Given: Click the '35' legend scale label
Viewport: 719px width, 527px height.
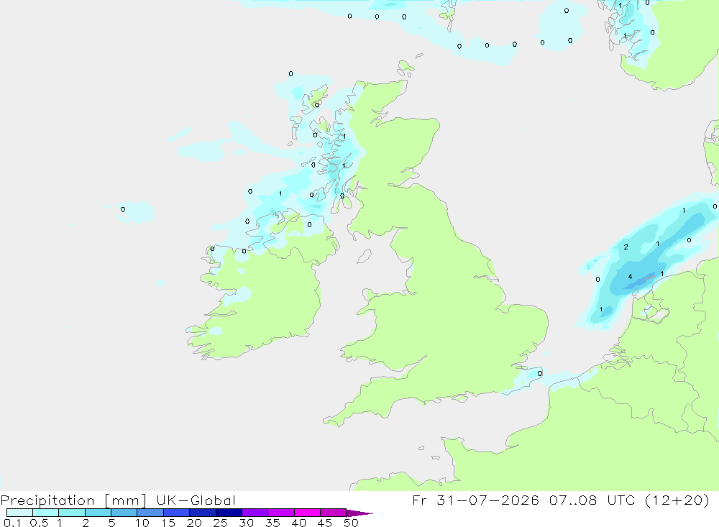Looking at the screenshot, I should [273, 523].
